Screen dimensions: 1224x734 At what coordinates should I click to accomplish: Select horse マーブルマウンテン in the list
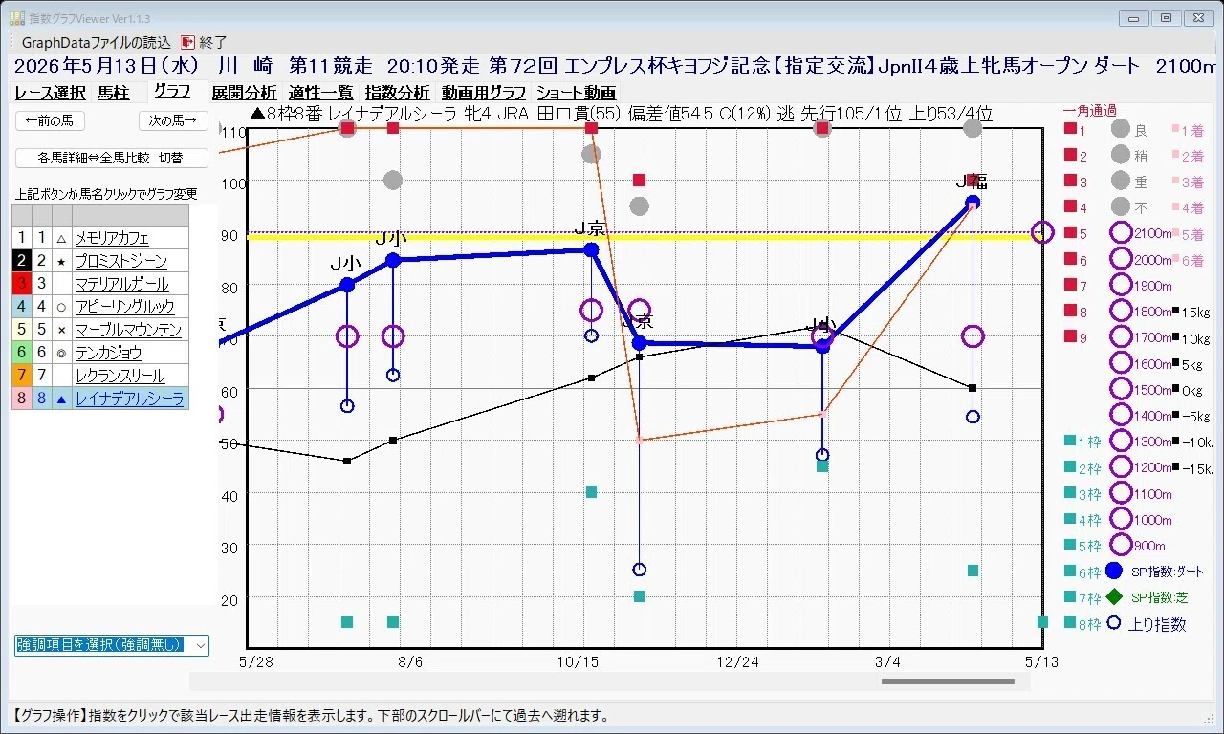[128, 330]
